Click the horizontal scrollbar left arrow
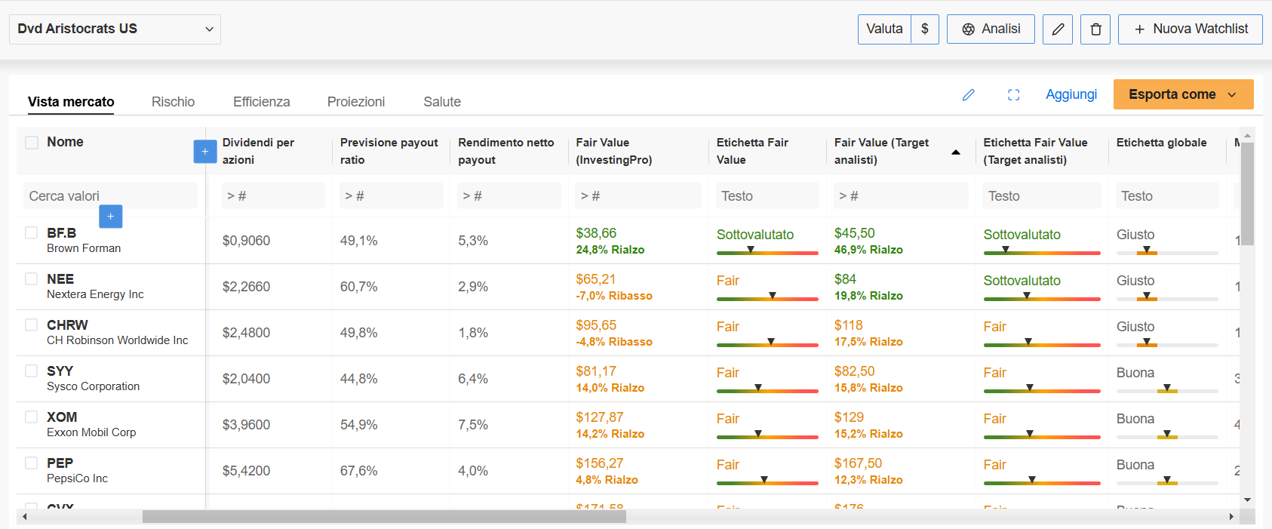This screenshot has height=529, width=1272. click(25, 517)
